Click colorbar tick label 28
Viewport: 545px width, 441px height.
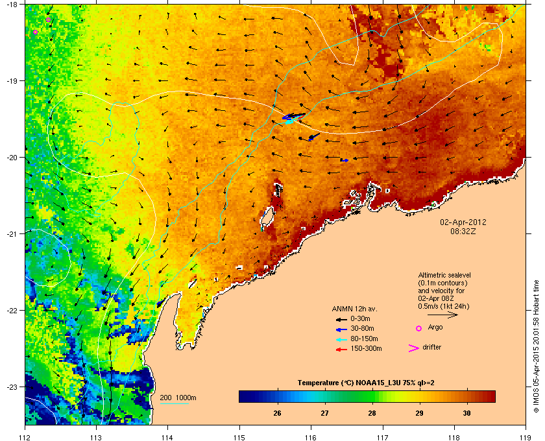point(372,413)
